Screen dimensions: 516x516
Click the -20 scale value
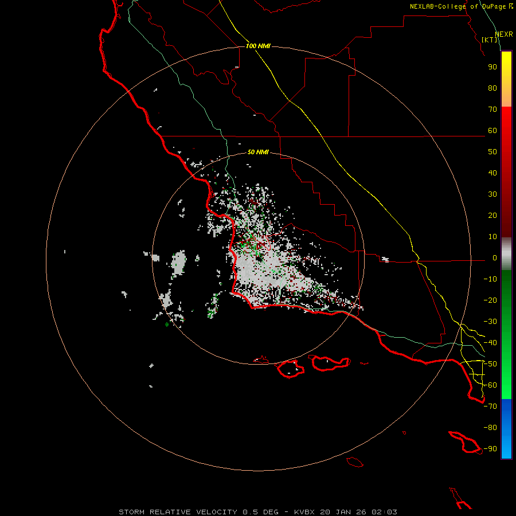(x=490, y=300)
